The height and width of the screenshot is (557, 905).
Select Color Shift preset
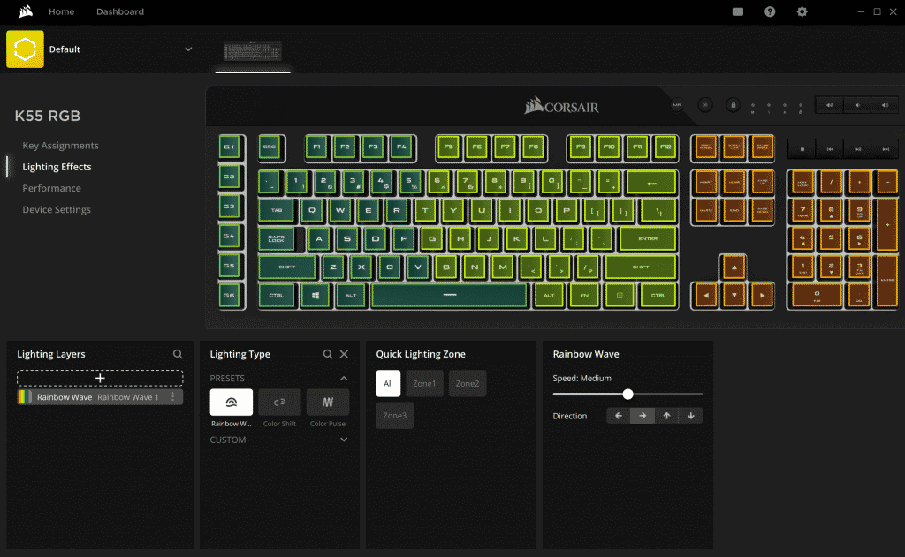click(x=279, y=402)
